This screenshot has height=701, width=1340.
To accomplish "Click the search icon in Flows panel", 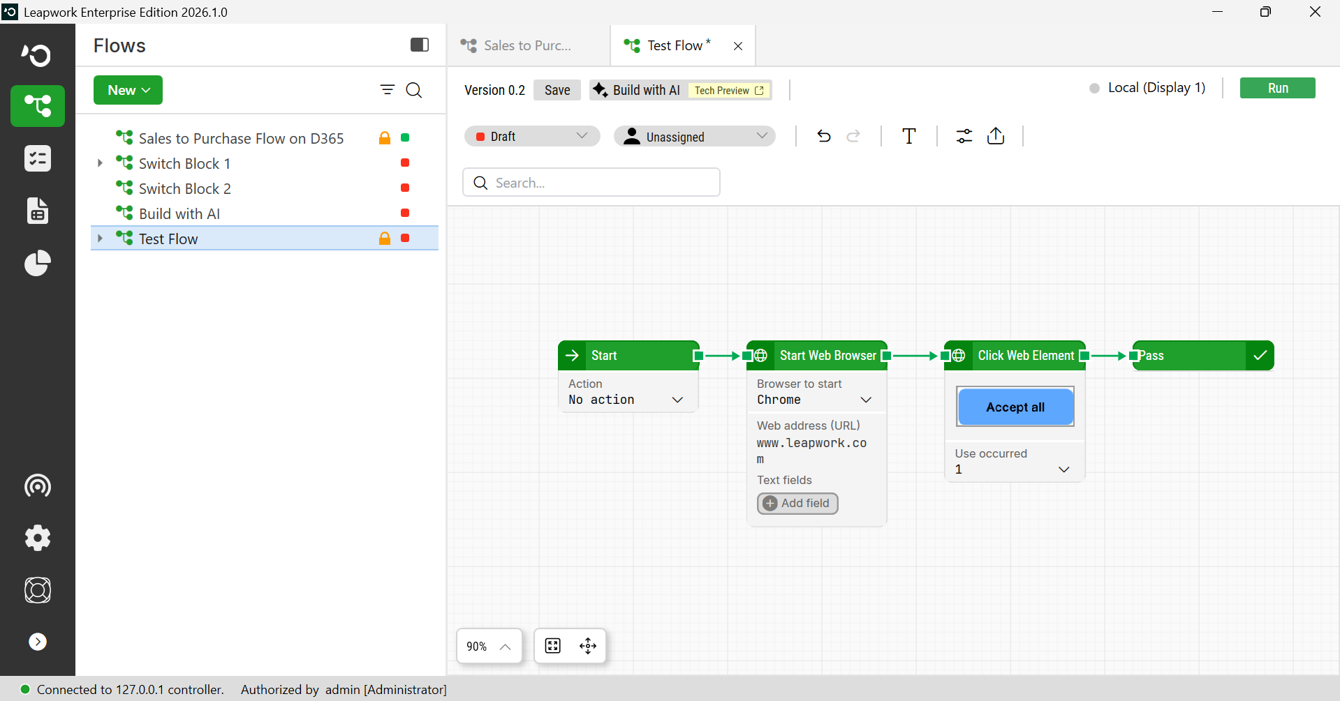I will (414, 90).
